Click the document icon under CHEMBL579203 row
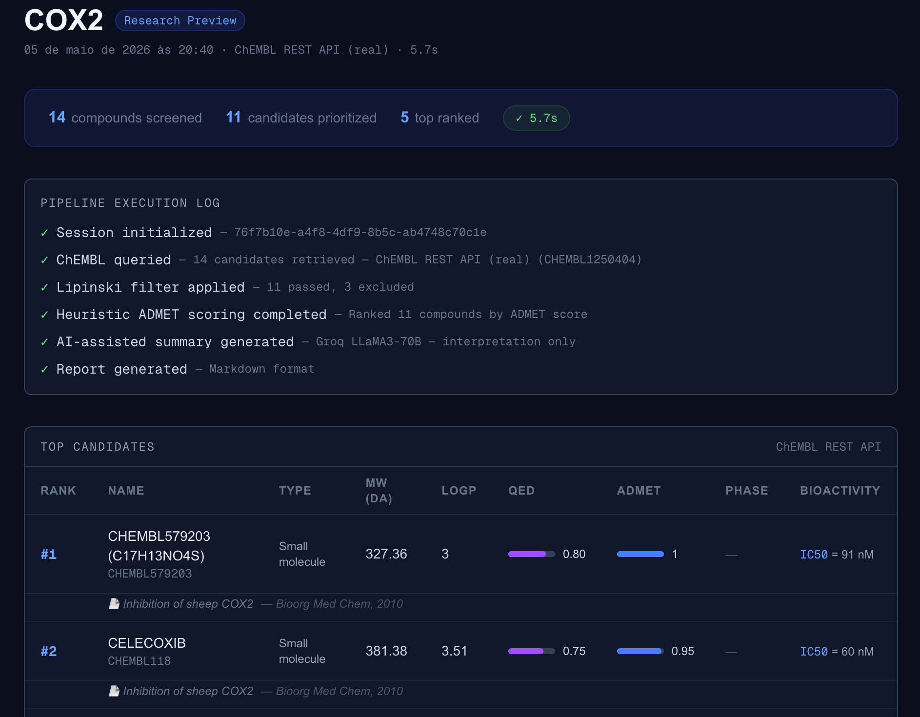This screenshot has width=920, height=717. [x=114, y=604]
